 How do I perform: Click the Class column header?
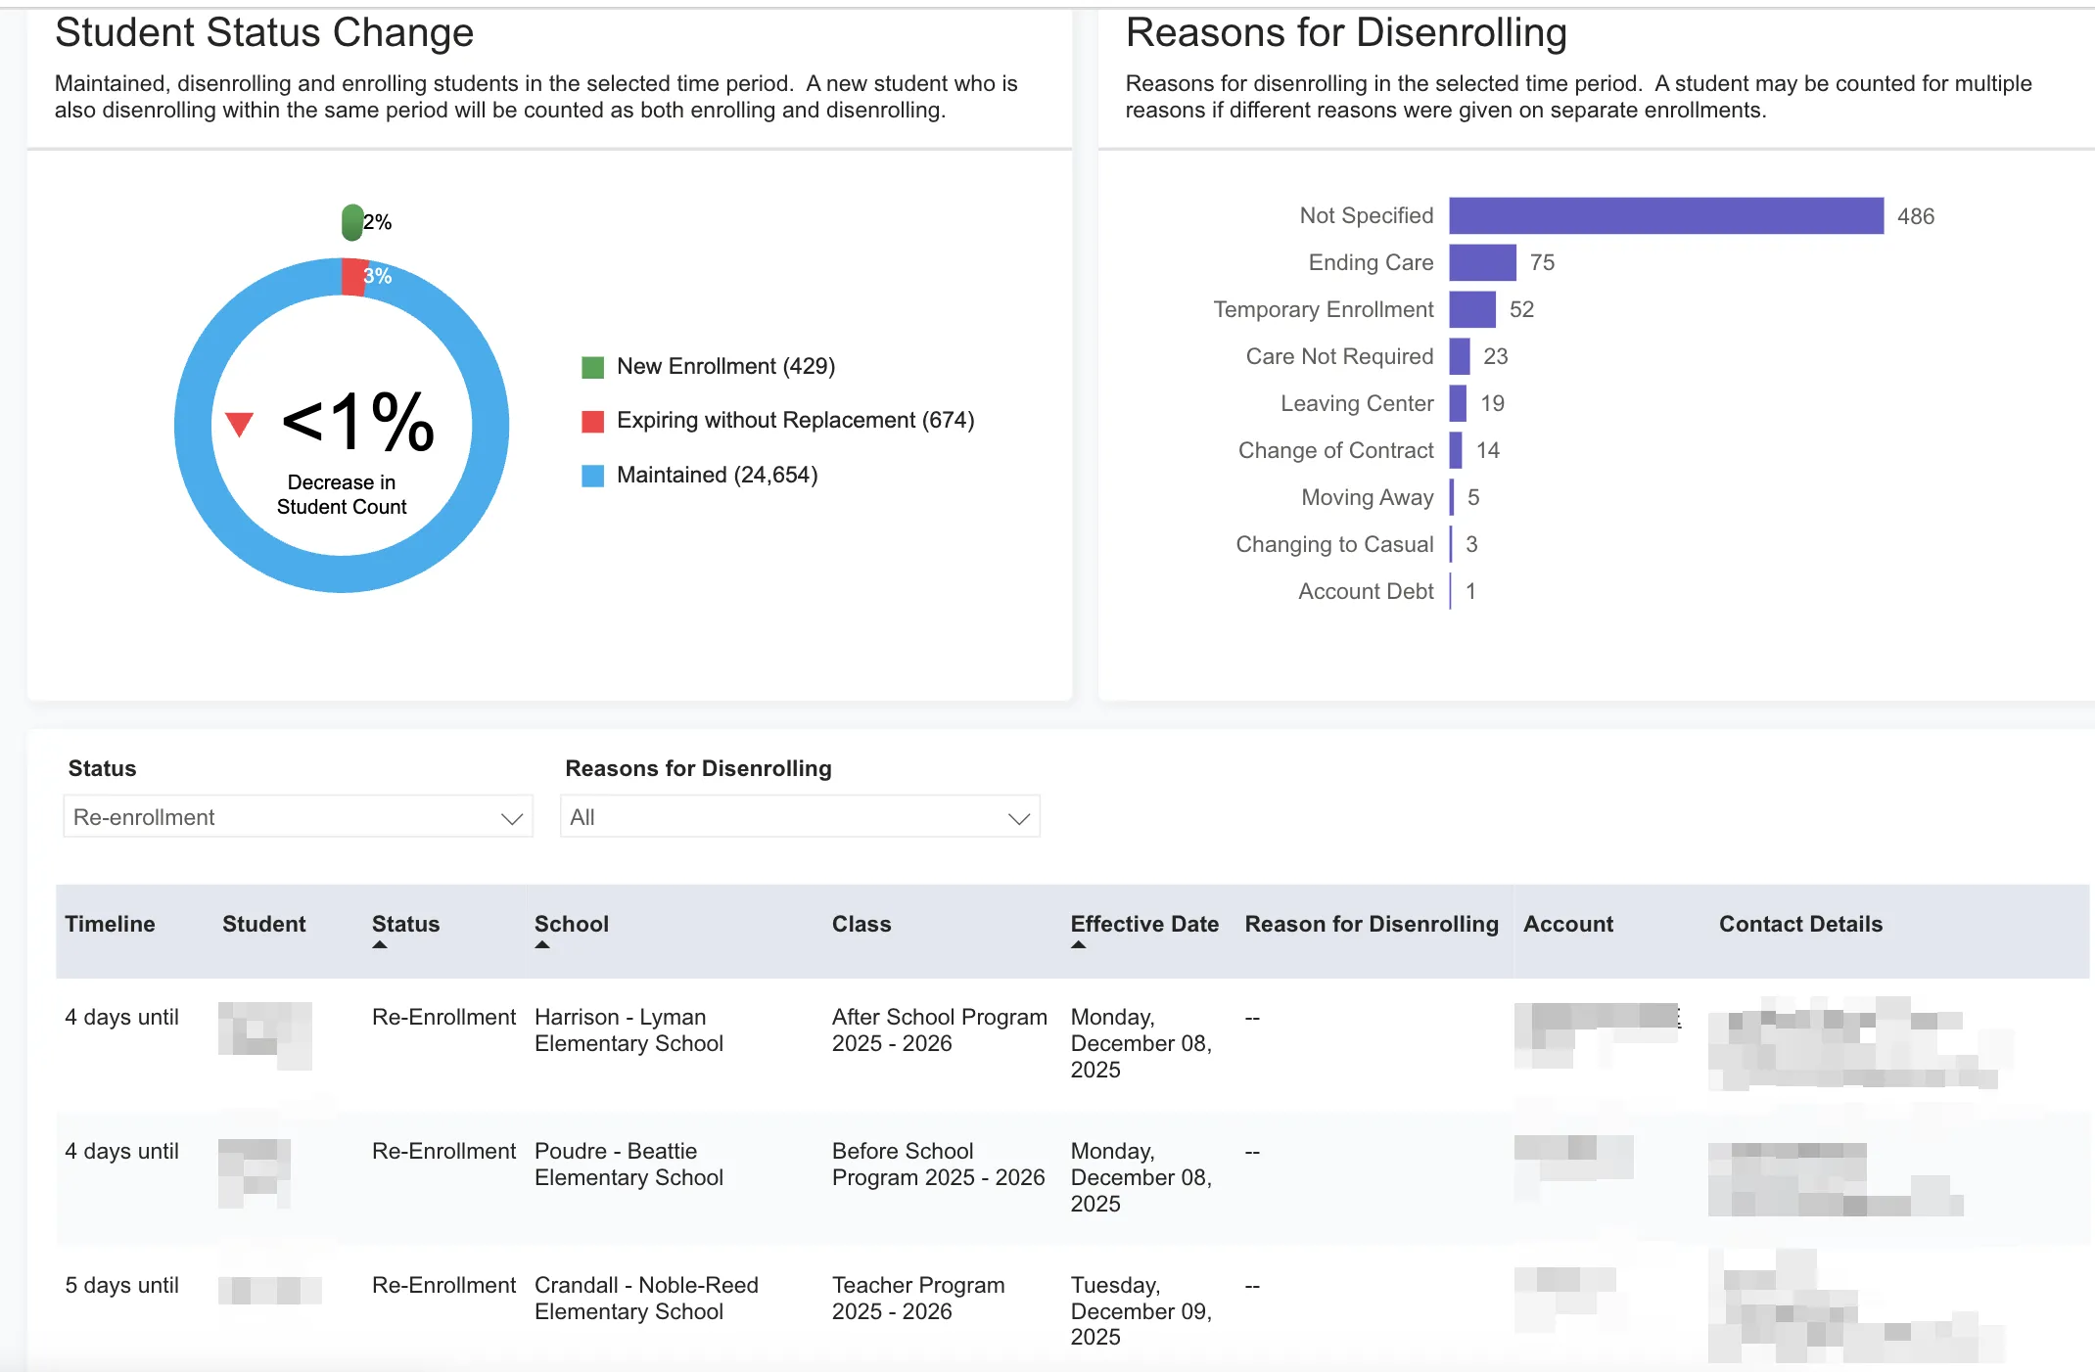(861, 924)
